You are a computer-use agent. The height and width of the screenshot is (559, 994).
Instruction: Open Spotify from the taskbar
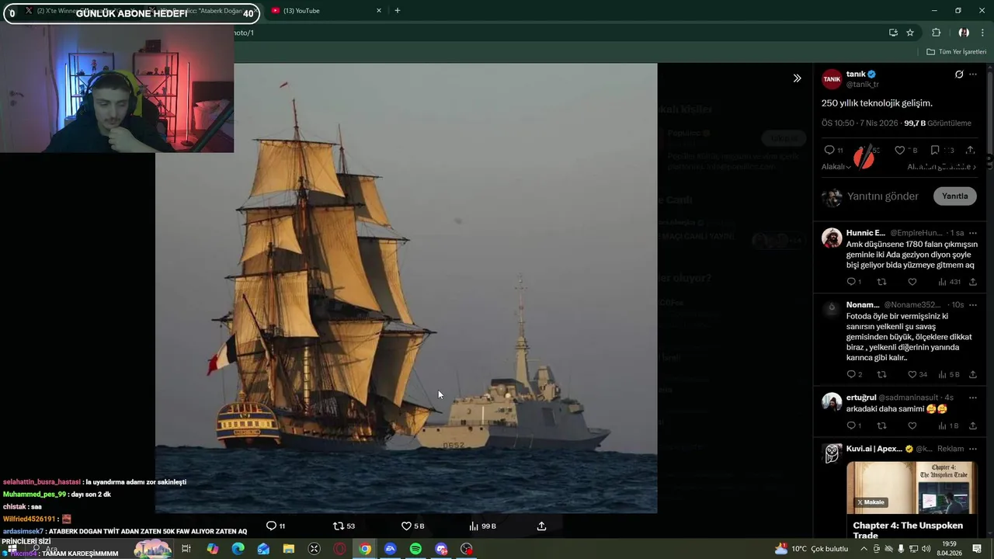tap(415, 549)
